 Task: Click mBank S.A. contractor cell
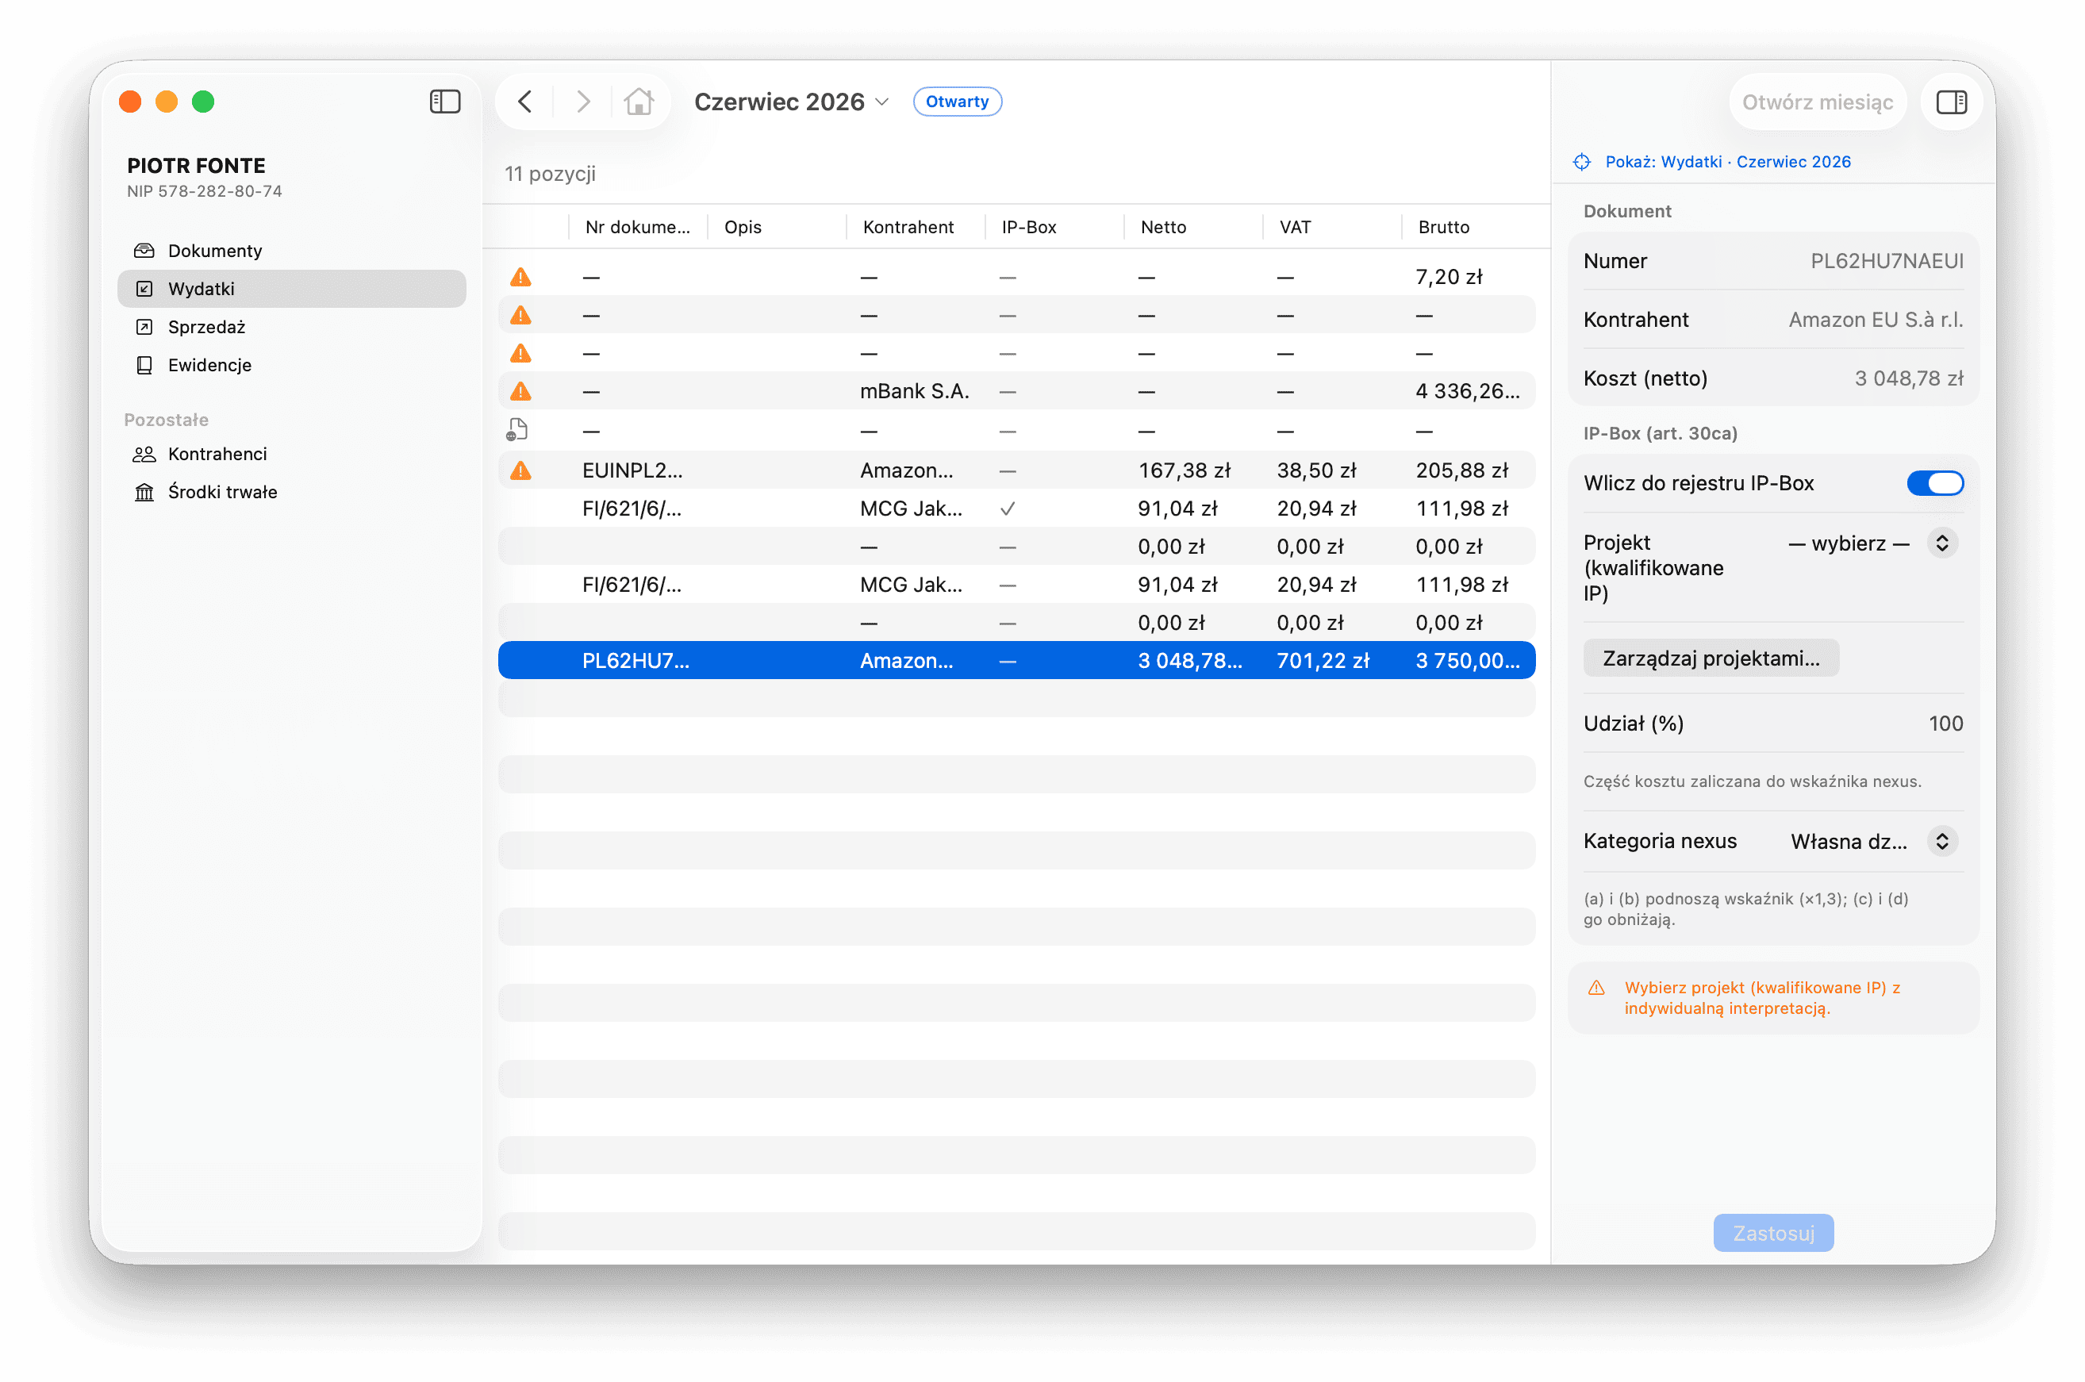click(x=914, y=391)
